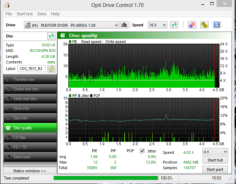Screen dimensions: 236x184
Task: Open the 4 X test speed dropdown
Action: 215,152
